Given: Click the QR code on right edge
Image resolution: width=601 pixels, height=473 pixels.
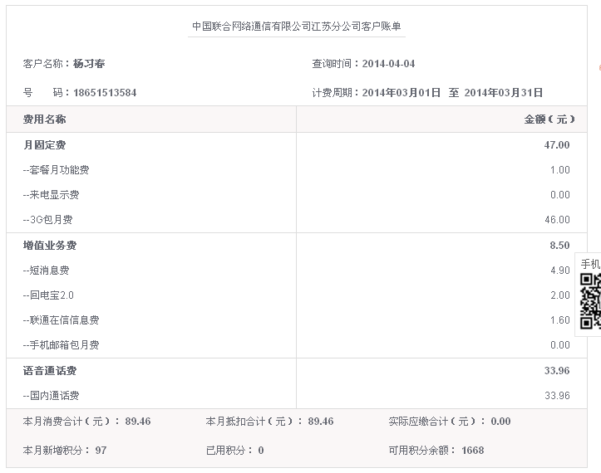Looking at the screenshot, I should coord(590,300).
